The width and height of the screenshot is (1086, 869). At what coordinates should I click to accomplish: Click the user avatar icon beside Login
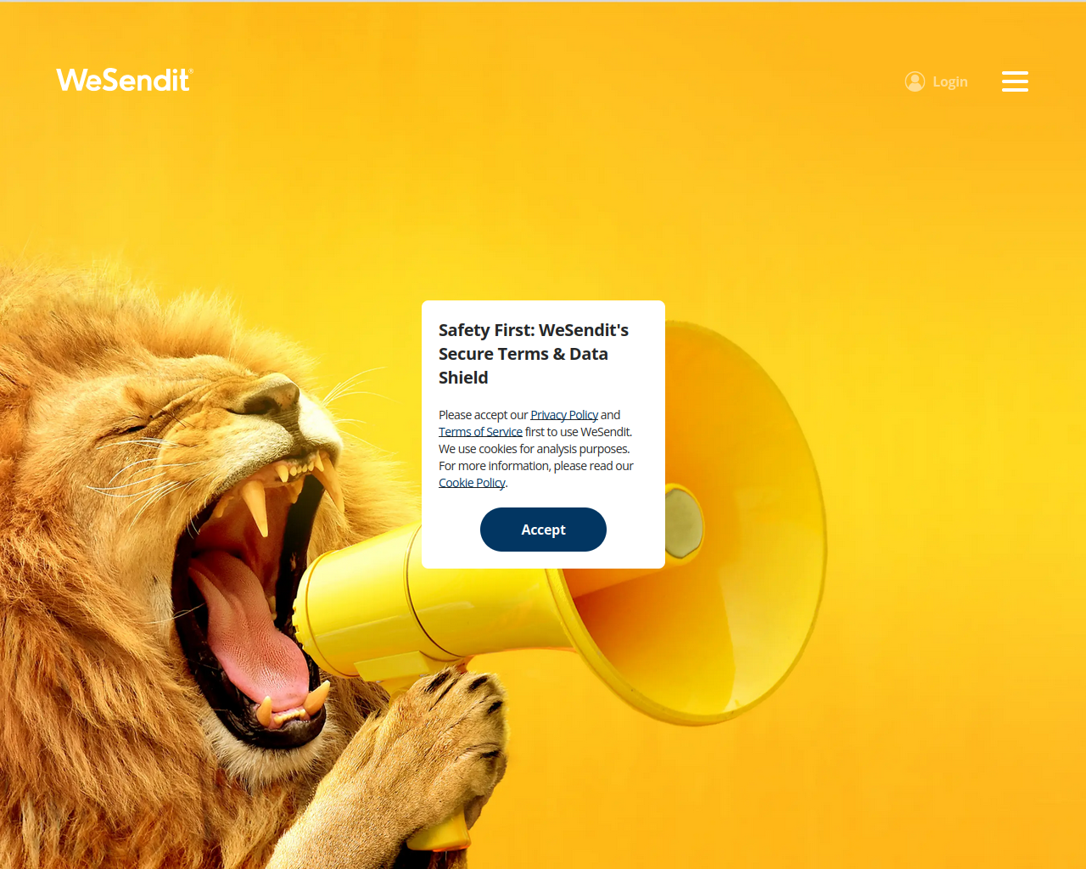click(x=915, y=81)
